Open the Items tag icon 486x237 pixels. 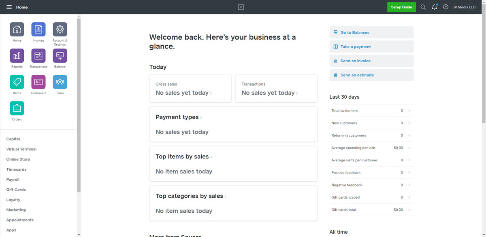[x=17, y=82]
